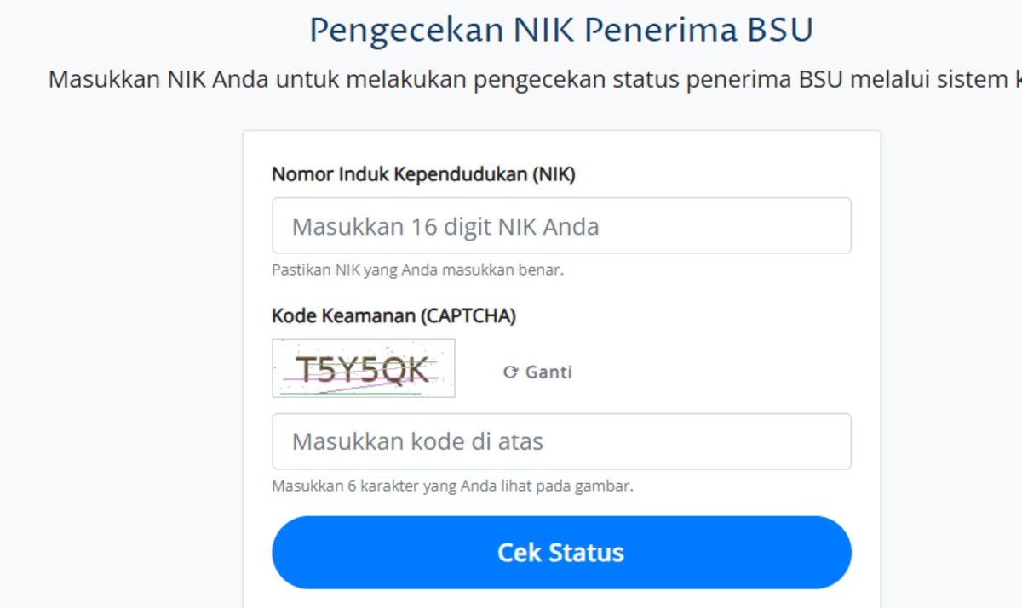Click the refresh arrow beside Ganti
Image resolution: width=1022 pixels, height=608 pixels.
pos(509,371)
